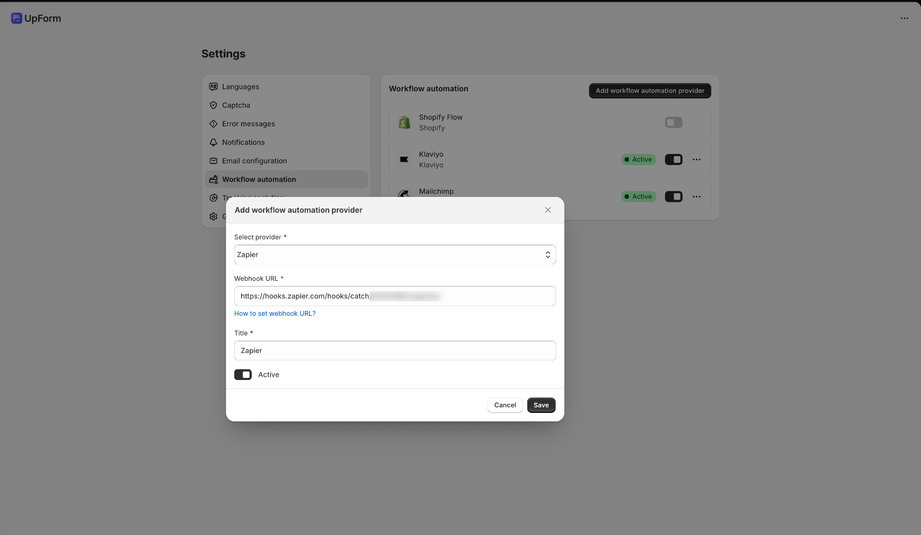This screenshot has height=535, width=921.
Task: Open the Email configuration section
Action: click(x=286, y=161)
